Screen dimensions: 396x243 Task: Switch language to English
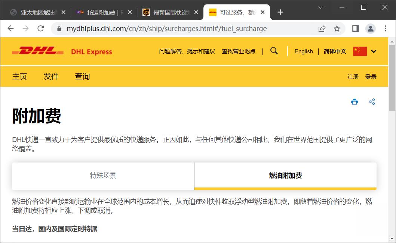(304, 51)
